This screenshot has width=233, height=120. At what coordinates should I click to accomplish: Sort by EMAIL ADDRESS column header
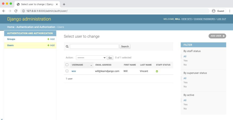[x=103, y=65]
